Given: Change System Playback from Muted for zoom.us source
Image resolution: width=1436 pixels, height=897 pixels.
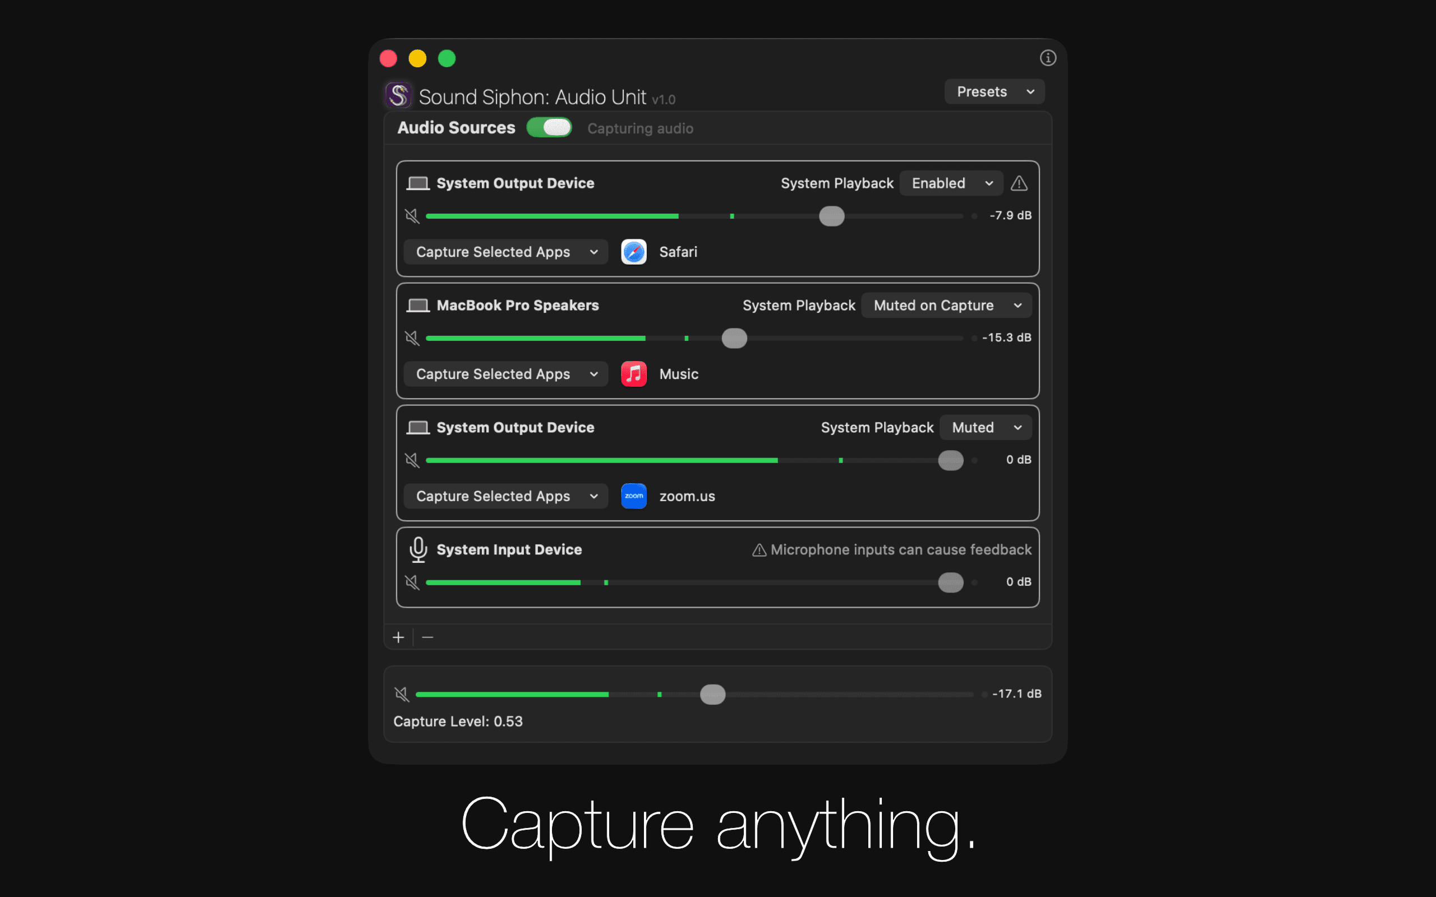Looking at the screenshot, I should click(x=984, y=427).
